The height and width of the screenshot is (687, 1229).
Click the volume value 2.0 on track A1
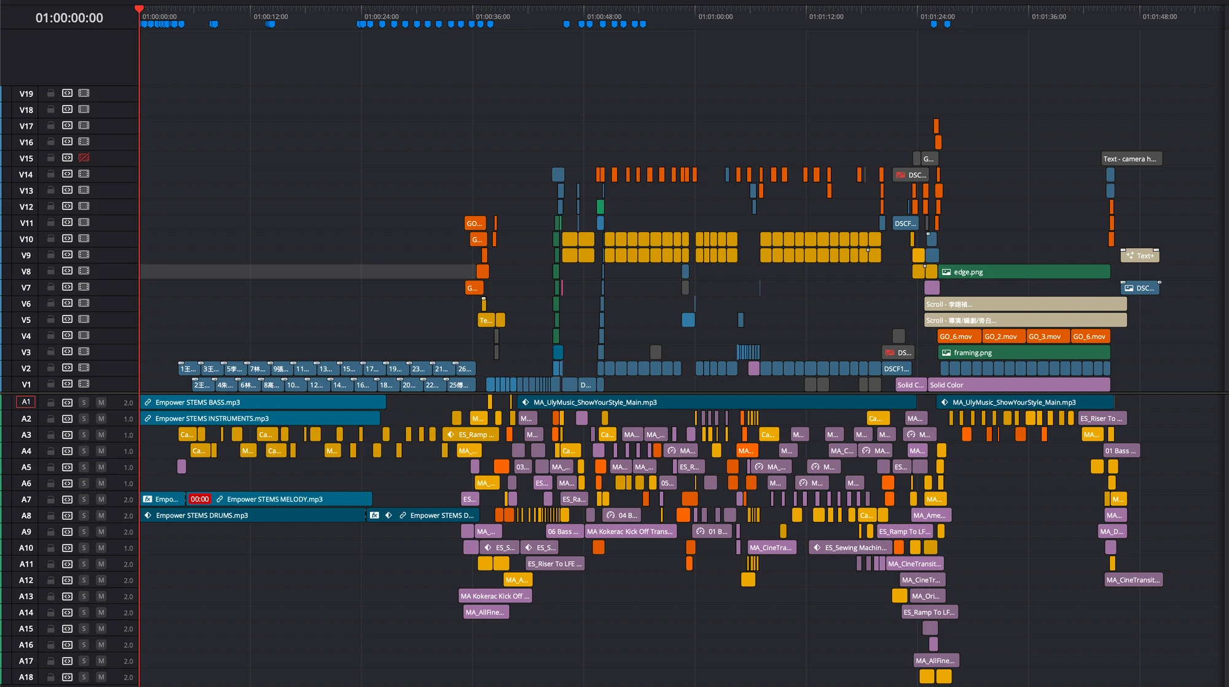(128, 402)
